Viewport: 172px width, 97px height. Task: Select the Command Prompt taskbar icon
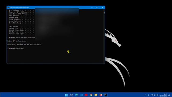pos(106,95)
